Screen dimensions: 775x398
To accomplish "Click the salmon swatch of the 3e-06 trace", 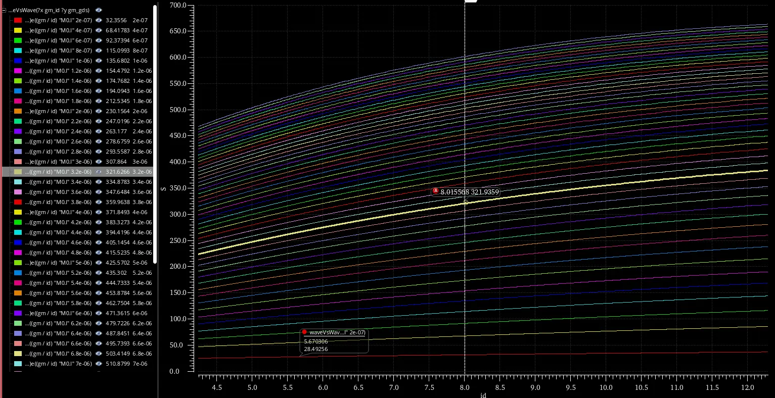I will pyautogui.click(x=18, y=162).
